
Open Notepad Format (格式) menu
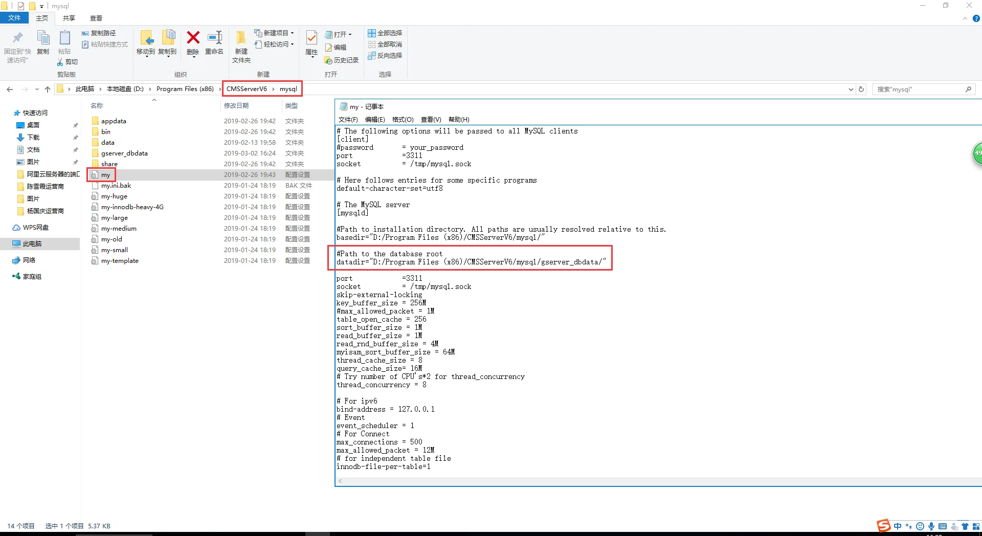(x=403, y=120)
